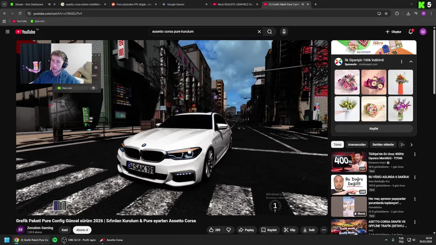Mute the current Grafik Paketi tab audio
The image size is (436, 245).
point(303,4)
